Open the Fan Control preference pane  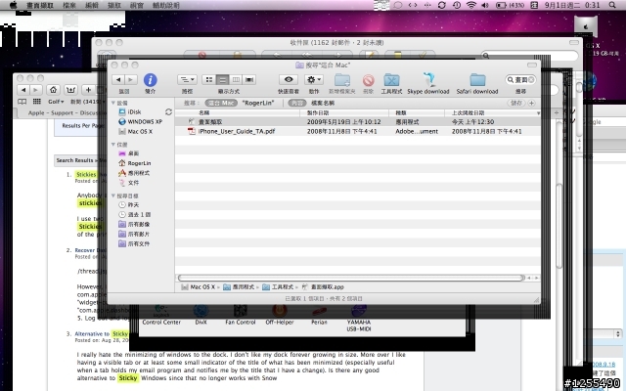click(241, 315)
